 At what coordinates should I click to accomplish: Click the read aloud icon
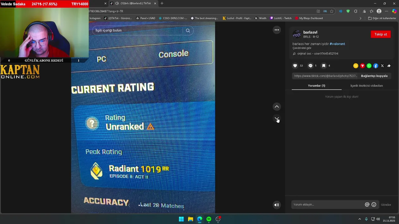340,11
